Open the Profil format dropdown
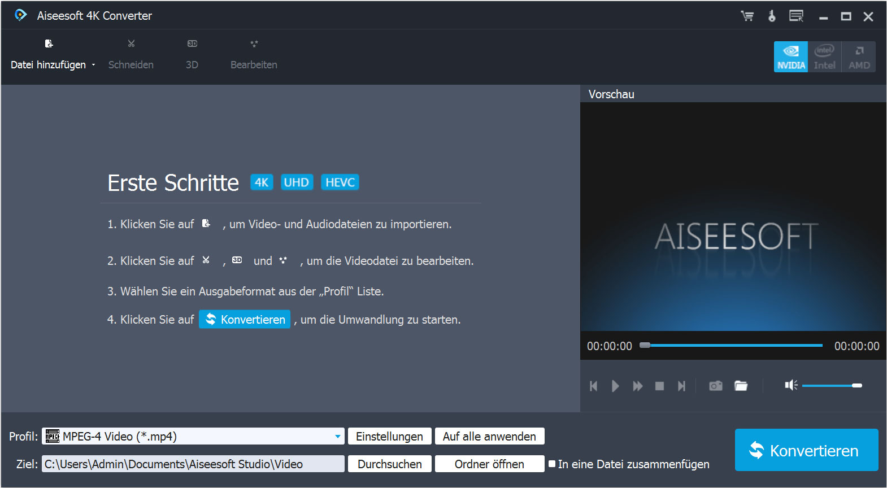887x488 pixels. coord(193,436)
